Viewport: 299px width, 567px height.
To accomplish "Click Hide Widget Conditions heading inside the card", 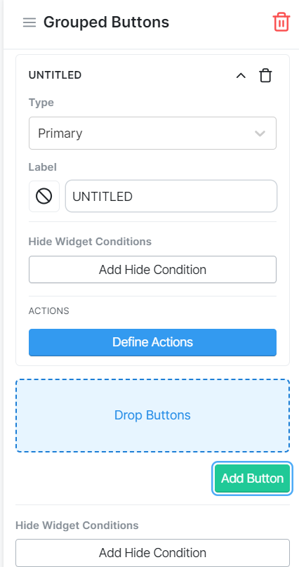I will tap(90, 242).
